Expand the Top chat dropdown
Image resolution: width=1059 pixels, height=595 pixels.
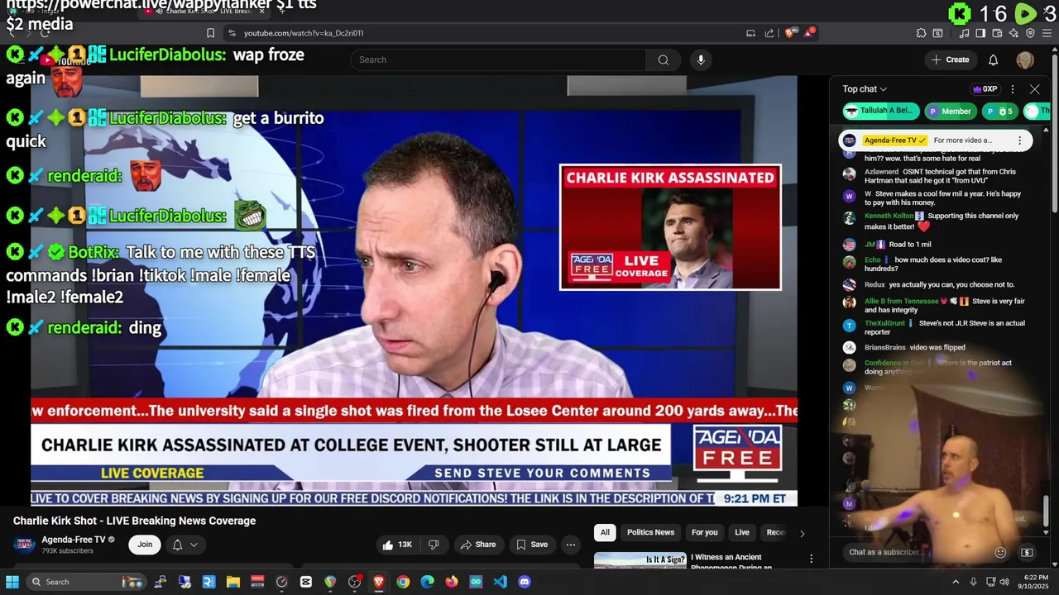pyautogui.click(x=865, y=89)
